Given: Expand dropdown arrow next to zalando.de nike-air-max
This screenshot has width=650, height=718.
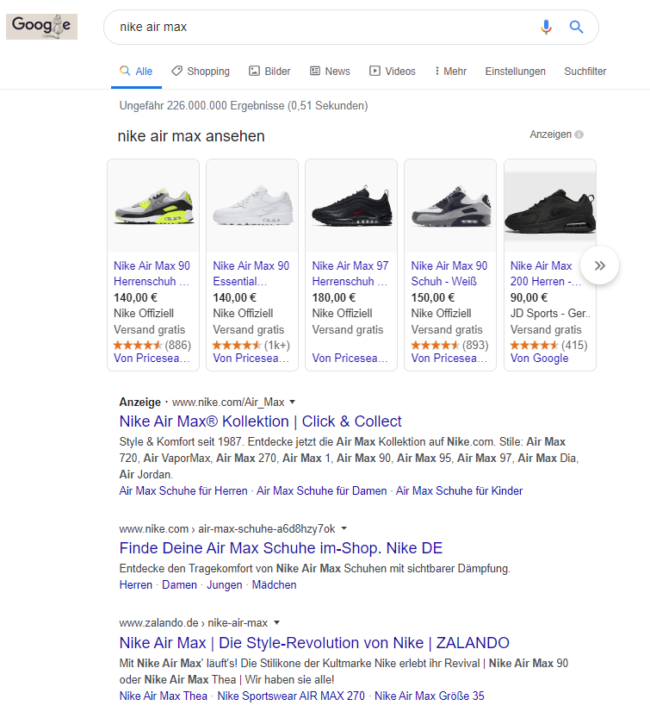Looking at the screenshot, I should click(276, 622).
